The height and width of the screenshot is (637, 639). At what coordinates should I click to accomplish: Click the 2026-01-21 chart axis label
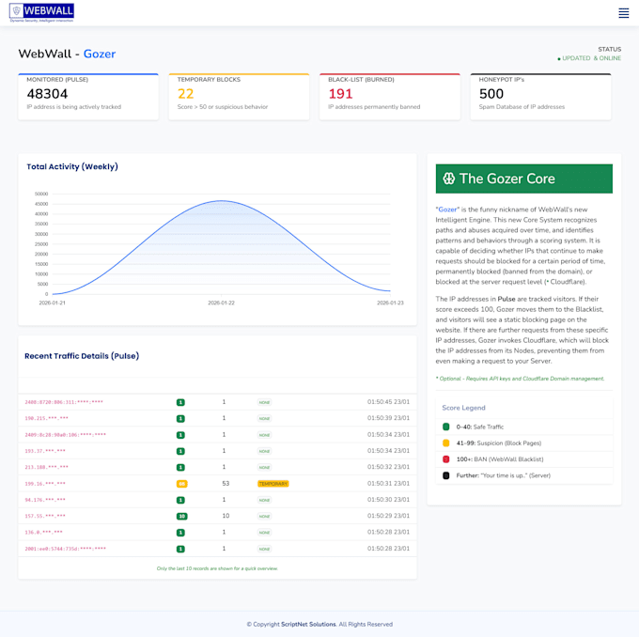click(53, 303)
